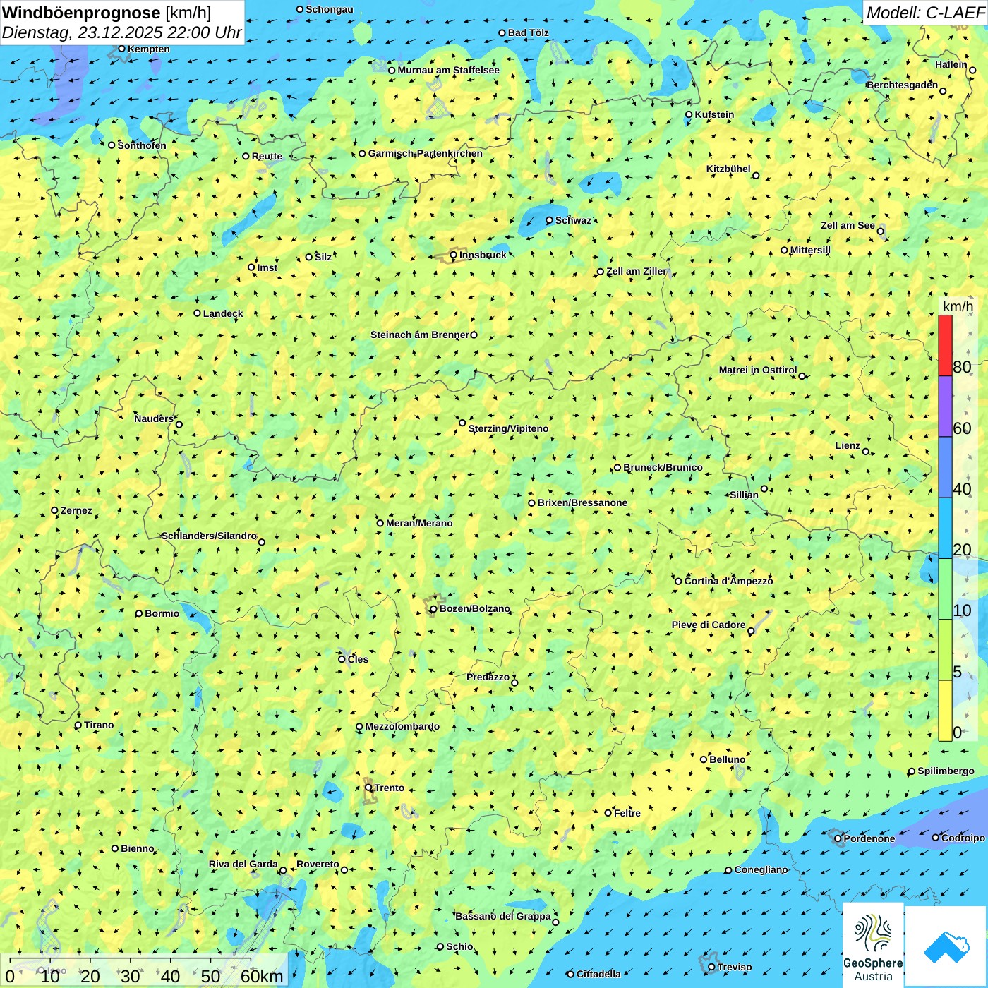Viewport: 988px width, 988px height.
Task: Click the Bad Tölz location marker
Action: tap(502, 32)
